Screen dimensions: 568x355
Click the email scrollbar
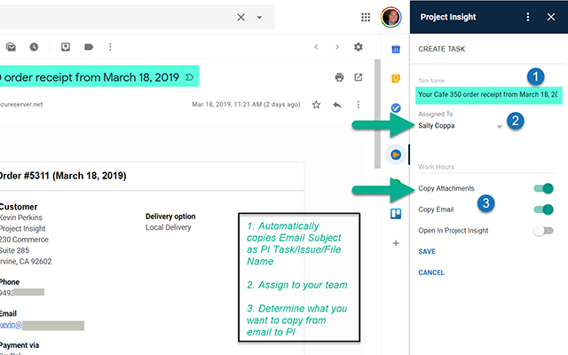[x=377, y=114]
